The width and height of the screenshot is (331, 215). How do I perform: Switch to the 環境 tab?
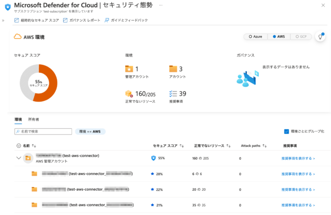(x=18, y=120)
